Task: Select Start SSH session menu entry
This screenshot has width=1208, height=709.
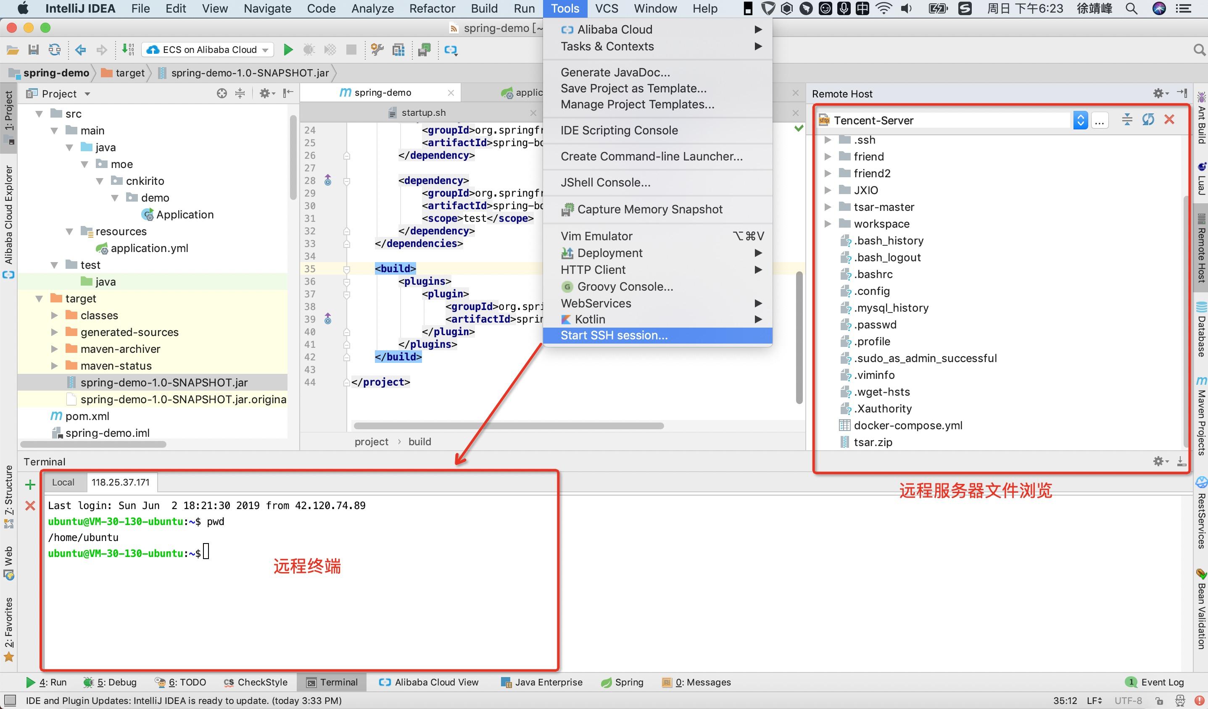Action: (x=614, y=335)
